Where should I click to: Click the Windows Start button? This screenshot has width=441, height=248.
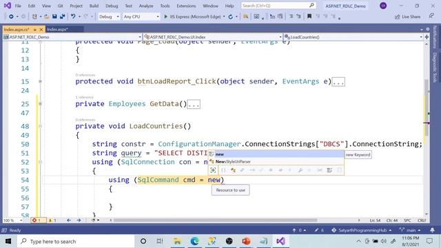[x=8, y=241]
